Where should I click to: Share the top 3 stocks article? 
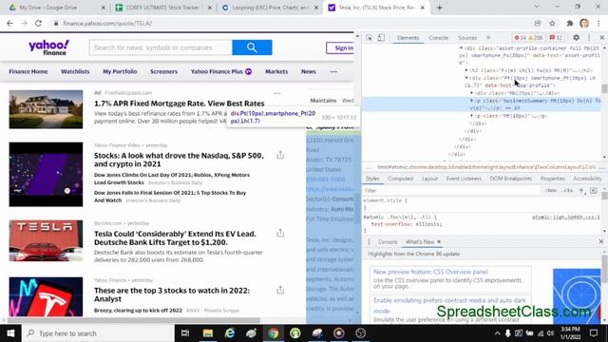[x=280, y=290]
